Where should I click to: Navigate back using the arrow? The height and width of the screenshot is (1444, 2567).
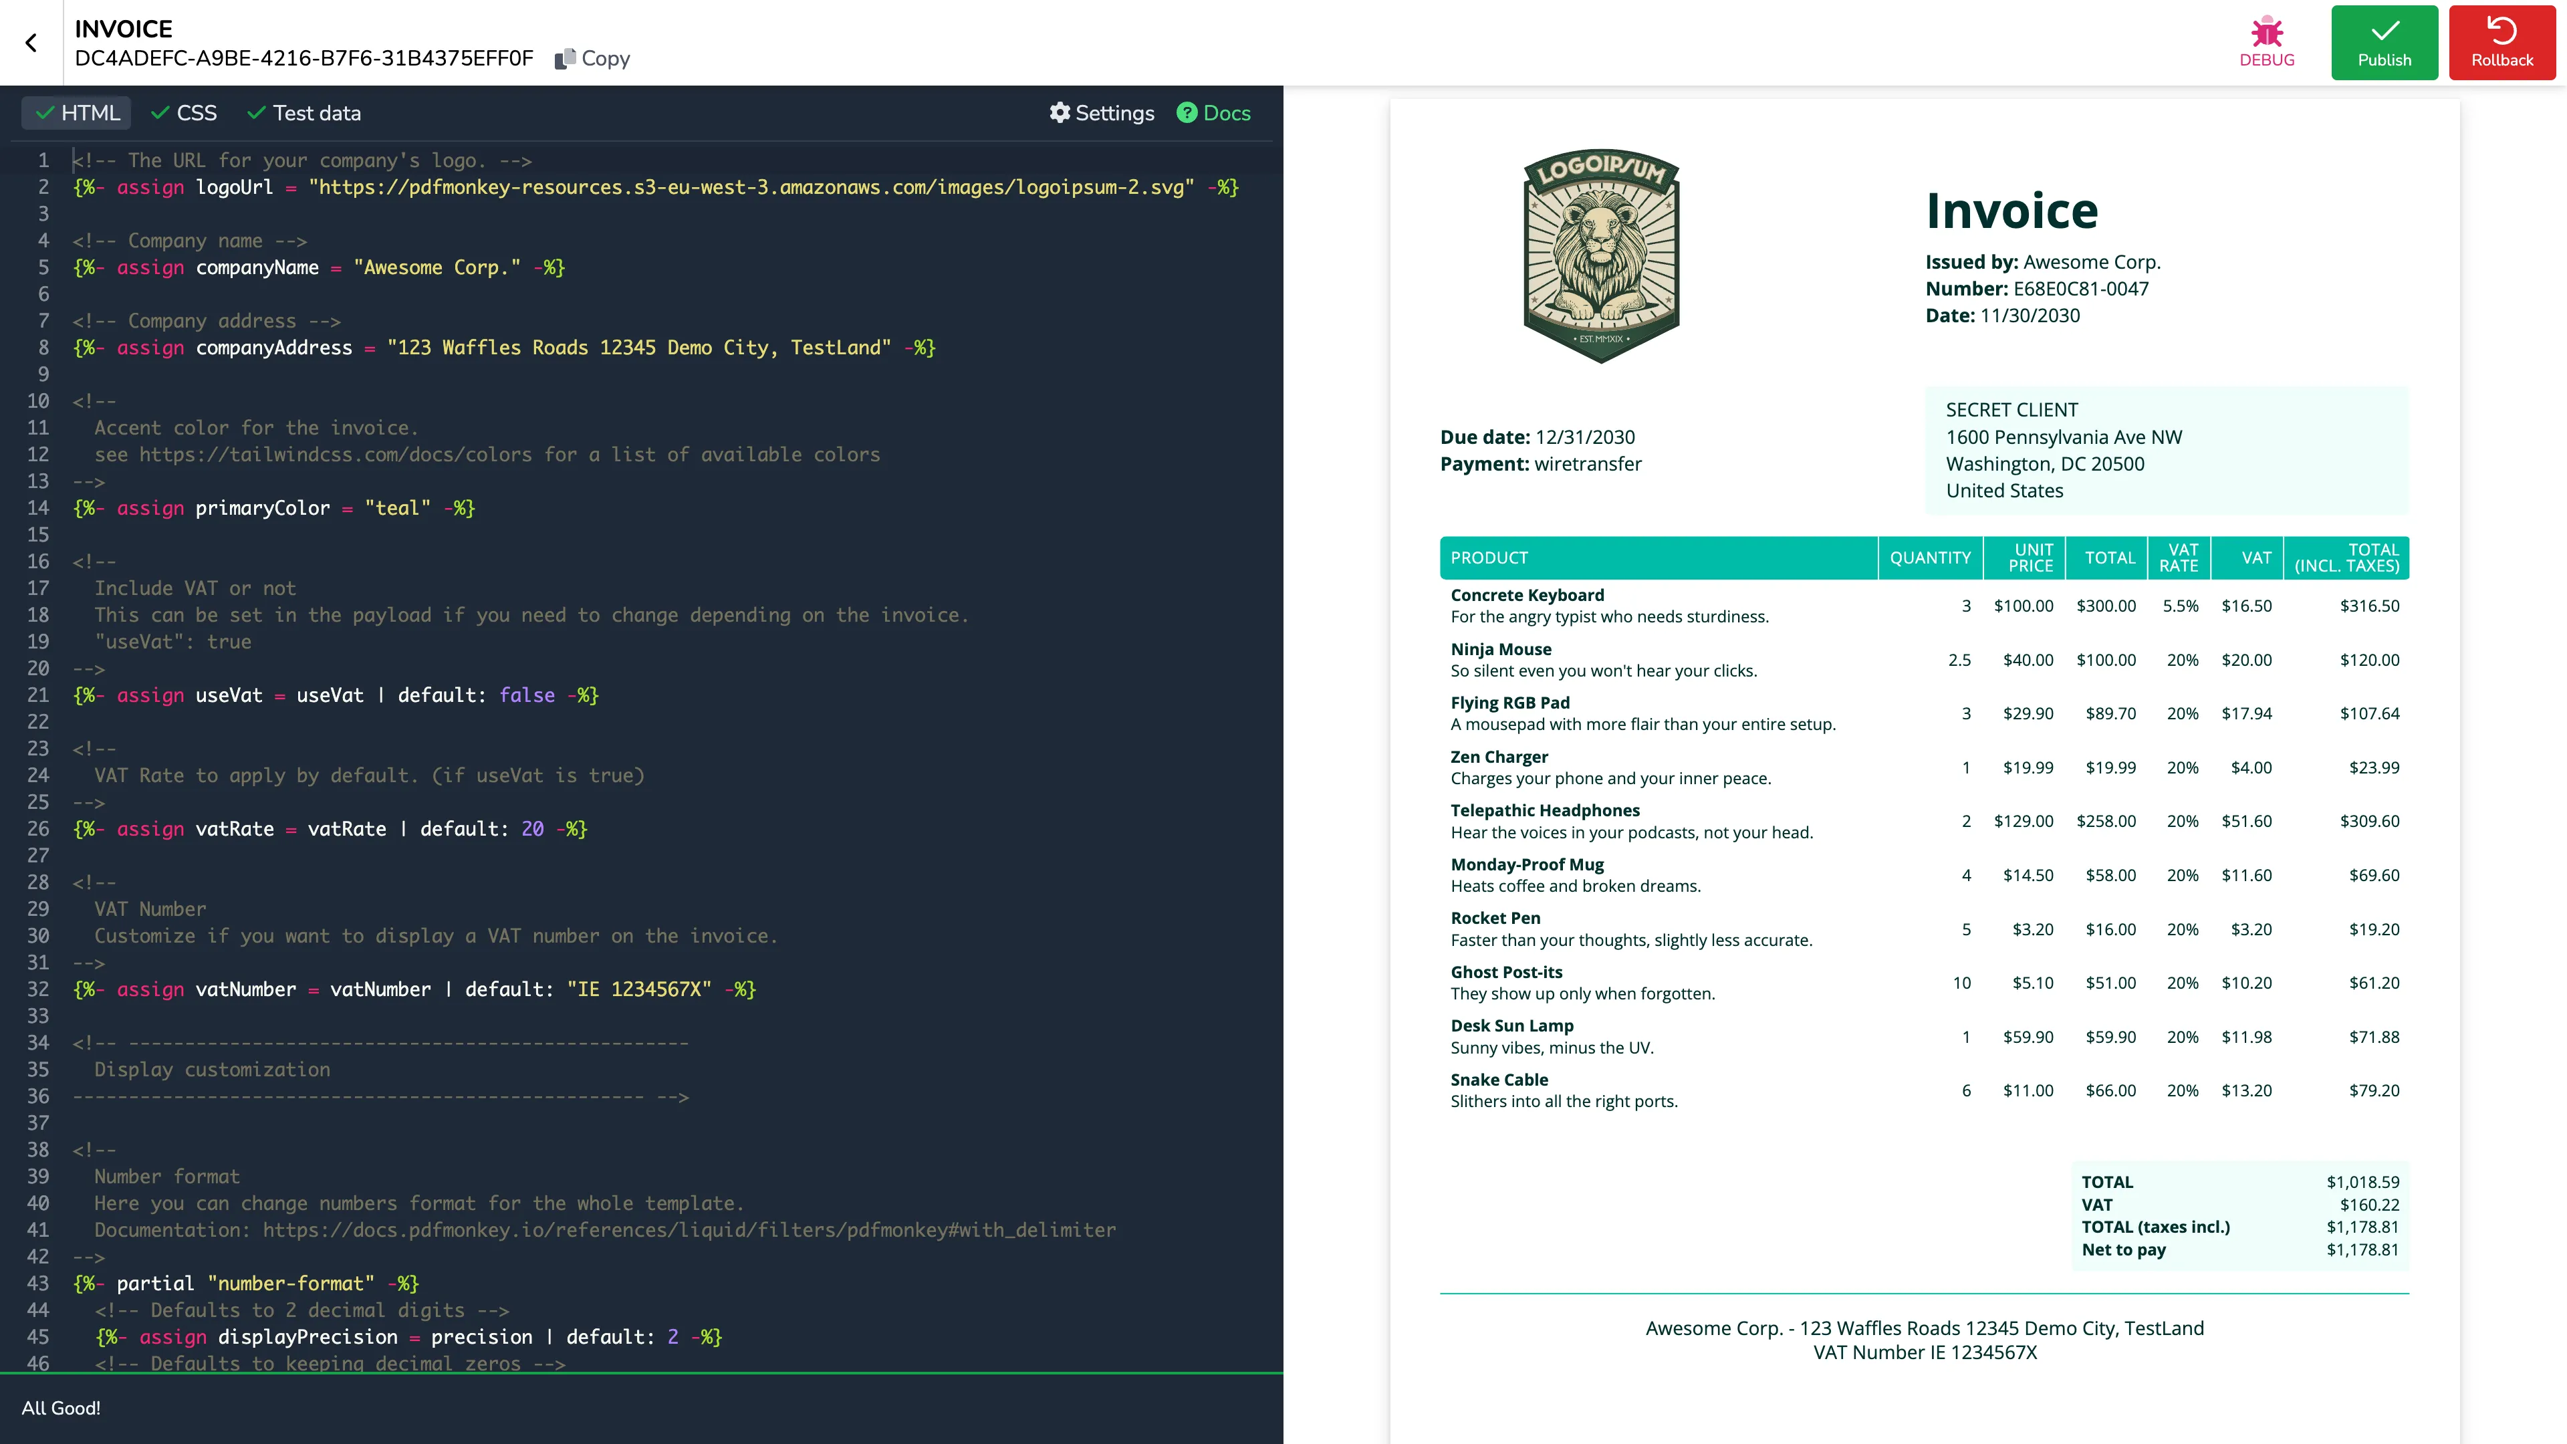point(32,42)
